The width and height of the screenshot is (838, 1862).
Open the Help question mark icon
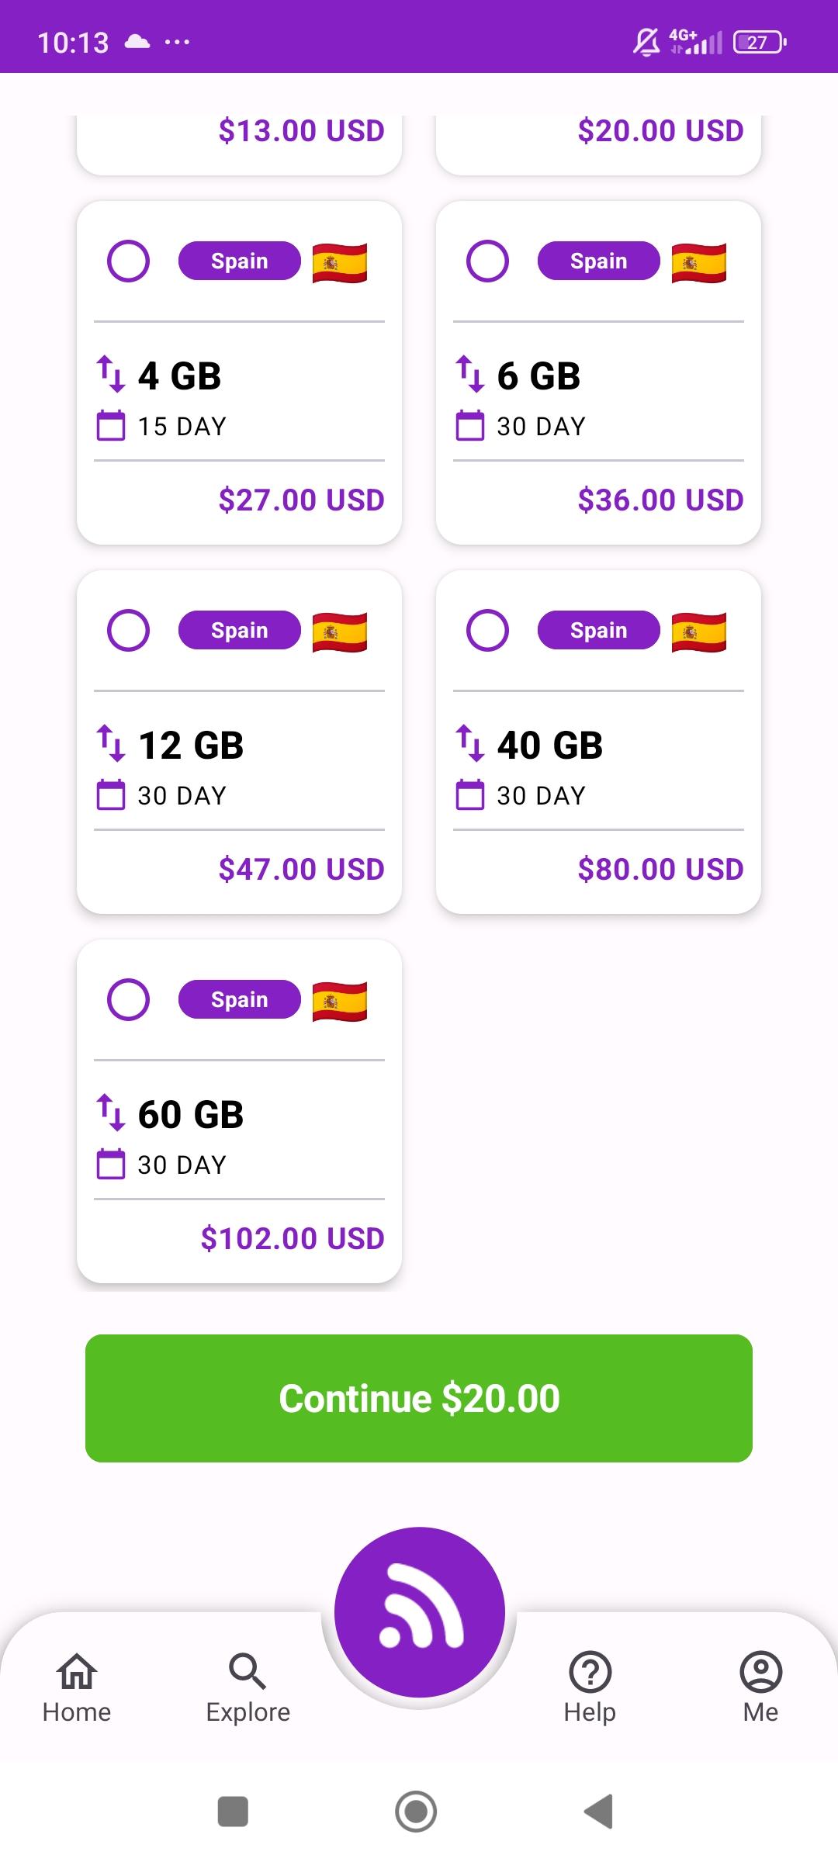click(590, 1687)
